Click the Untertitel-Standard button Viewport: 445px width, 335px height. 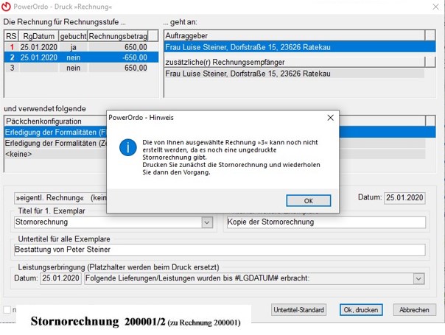tap(298, 310)
